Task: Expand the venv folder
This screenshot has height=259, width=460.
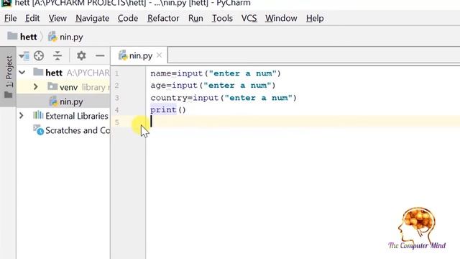Action: pyautogui.click(x=35, y=86)
